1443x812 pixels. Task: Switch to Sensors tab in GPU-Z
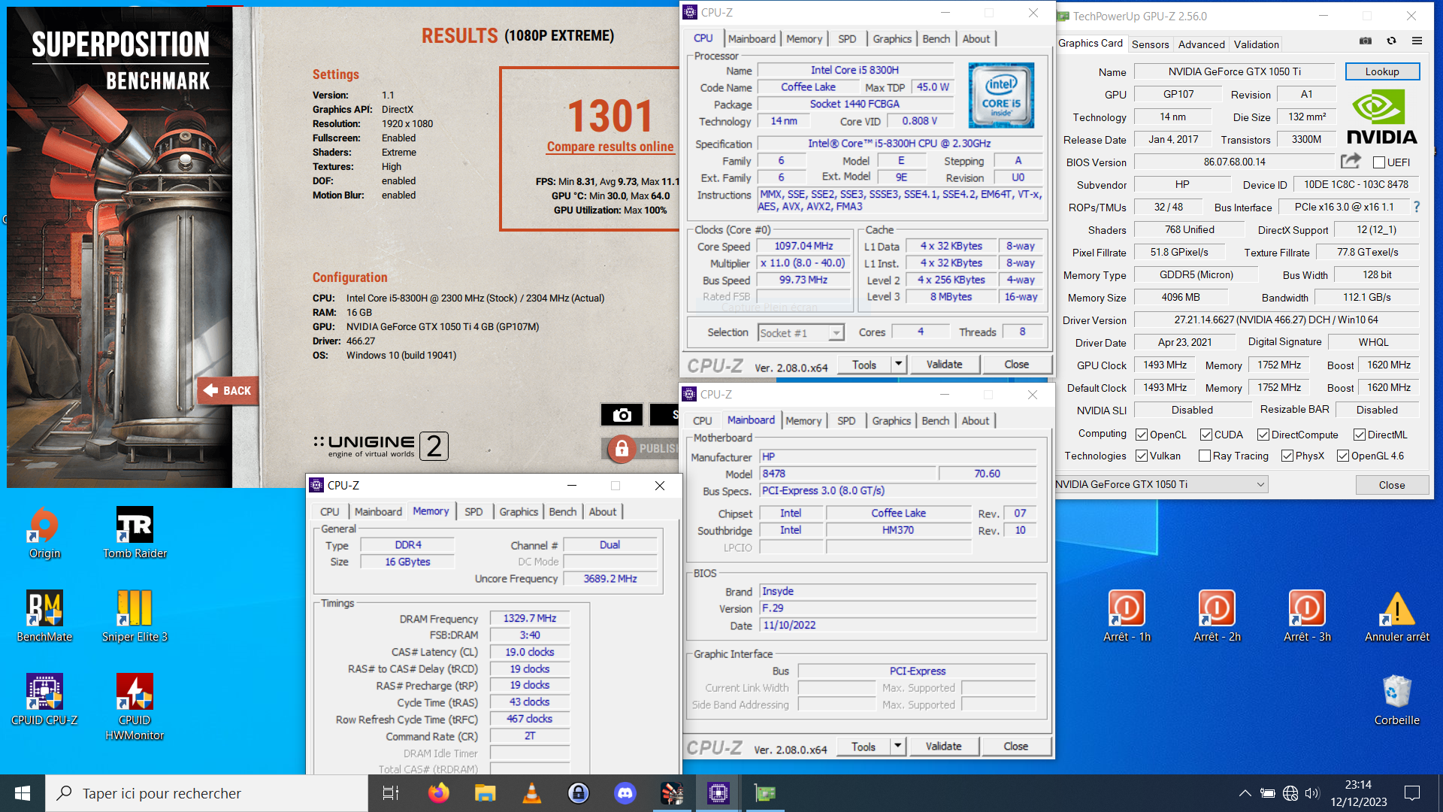pyautogui.click(x=1151, y=44)
